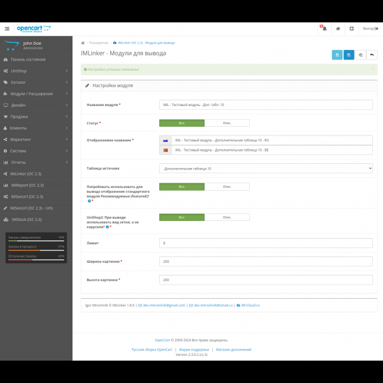Set Статус toggle to Откл.

[x=227, y=123]
